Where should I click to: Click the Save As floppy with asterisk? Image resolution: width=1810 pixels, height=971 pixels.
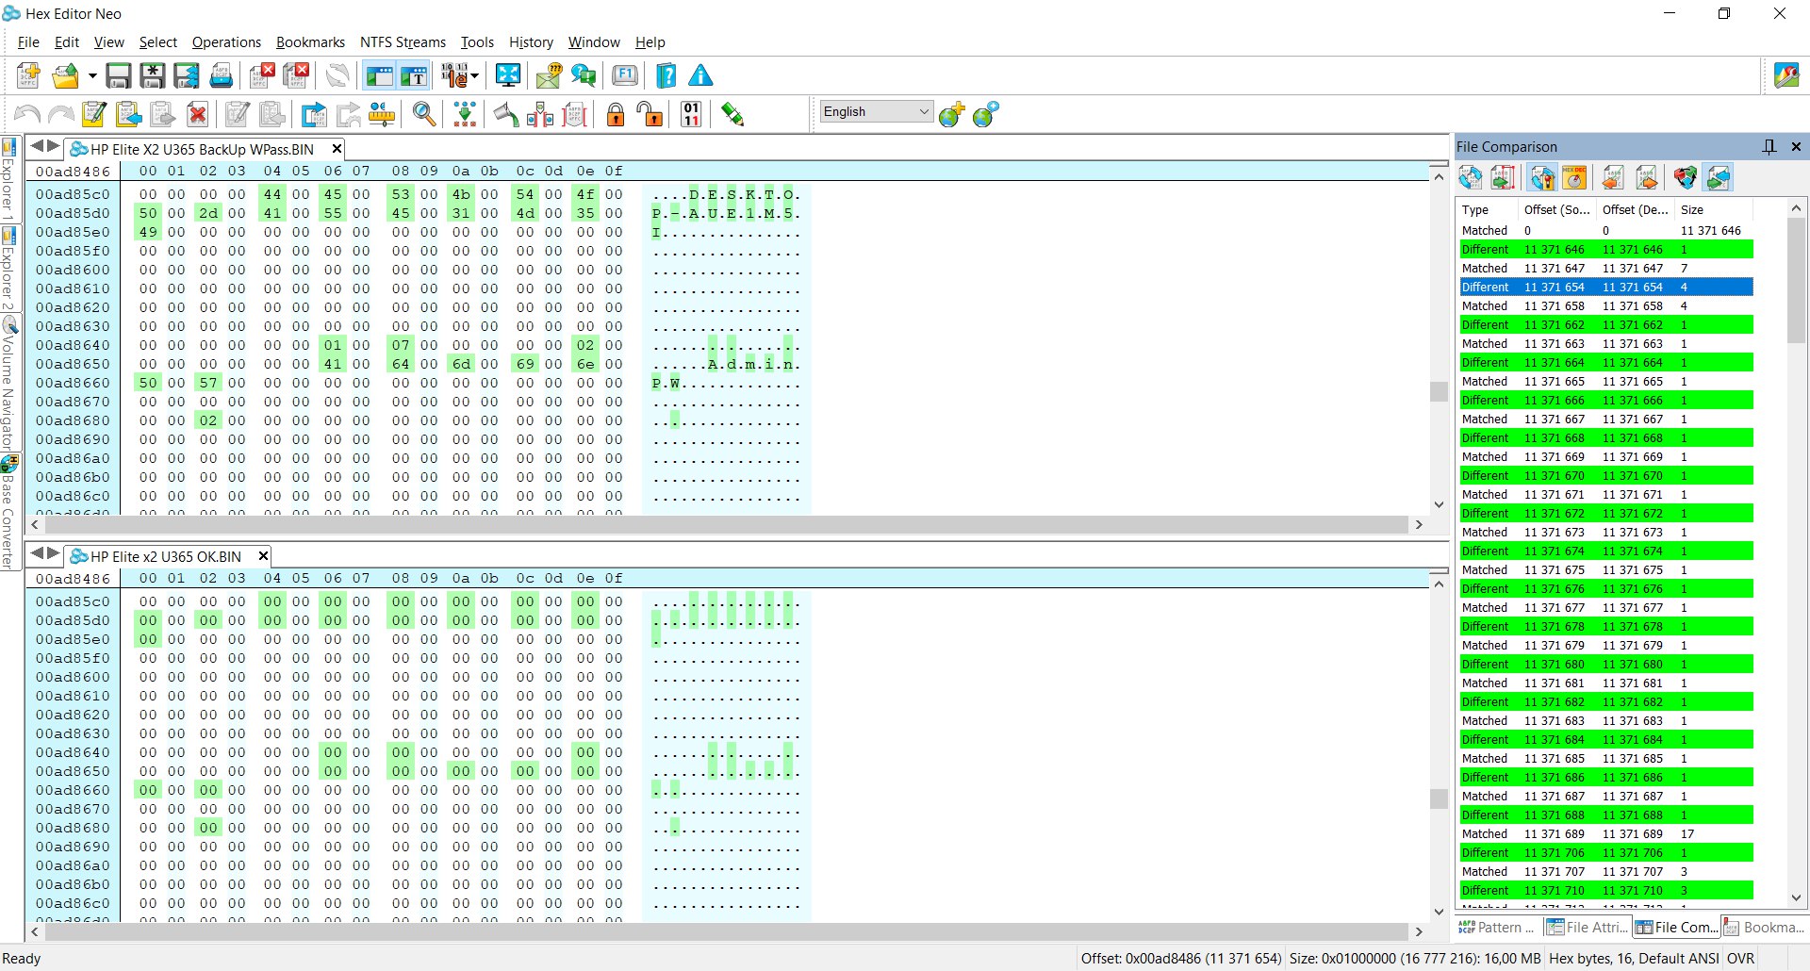pyautogui.click(x=152, y=75)
